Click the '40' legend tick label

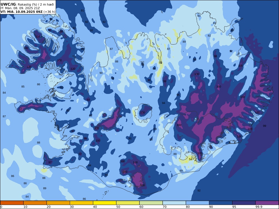[95, 207]
